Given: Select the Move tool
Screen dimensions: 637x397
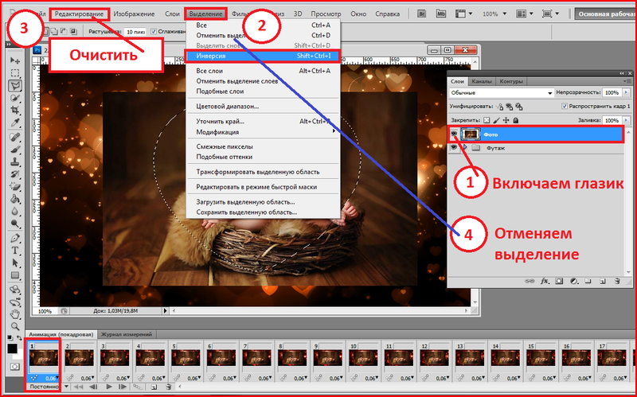Looking at the screenshot, I should [15, 60].
